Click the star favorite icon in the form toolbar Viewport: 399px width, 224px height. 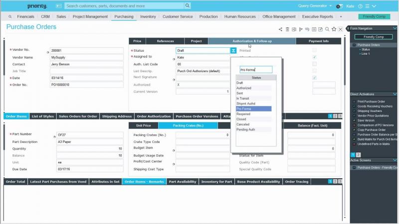(x=334, y=29)
